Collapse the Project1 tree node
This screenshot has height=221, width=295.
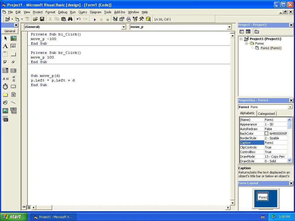point(241,39)
